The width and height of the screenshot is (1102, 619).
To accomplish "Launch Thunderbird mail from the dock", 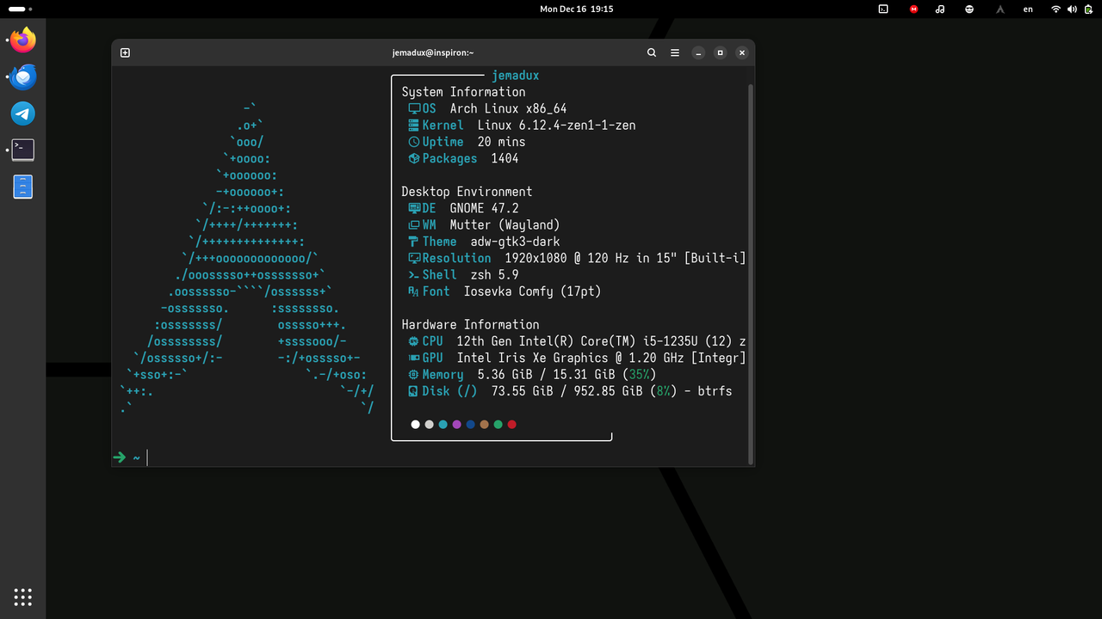I will [23, 77].
